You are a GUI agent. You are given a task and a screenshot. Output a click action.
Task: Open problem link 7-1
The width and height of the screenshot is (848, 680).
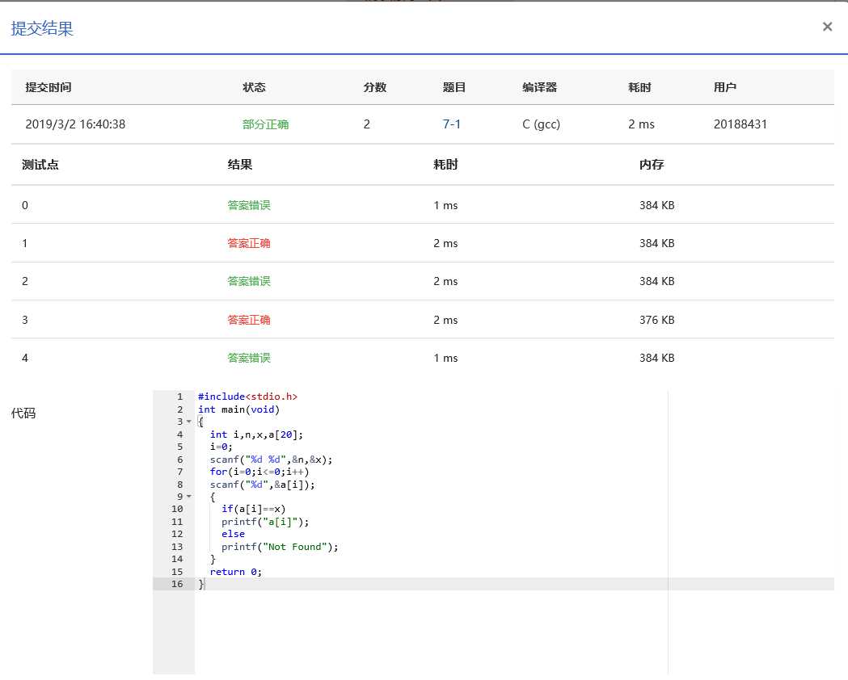pos(452,124)
